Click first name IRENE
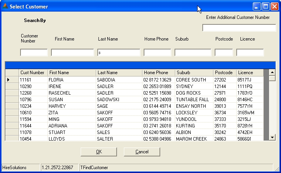This screenshot has height=173, width=281. coord(55,86)
